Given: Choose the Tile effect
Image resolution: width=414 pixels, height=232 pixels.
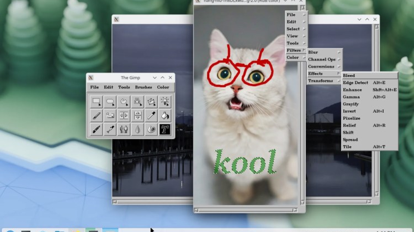Looking at the screenshot, I should pos(370,147).
